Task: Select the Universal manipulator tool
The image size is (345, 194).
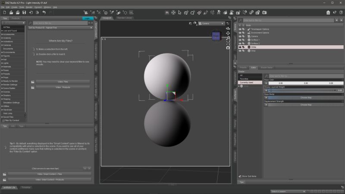Action: click(x=186, y=13)
